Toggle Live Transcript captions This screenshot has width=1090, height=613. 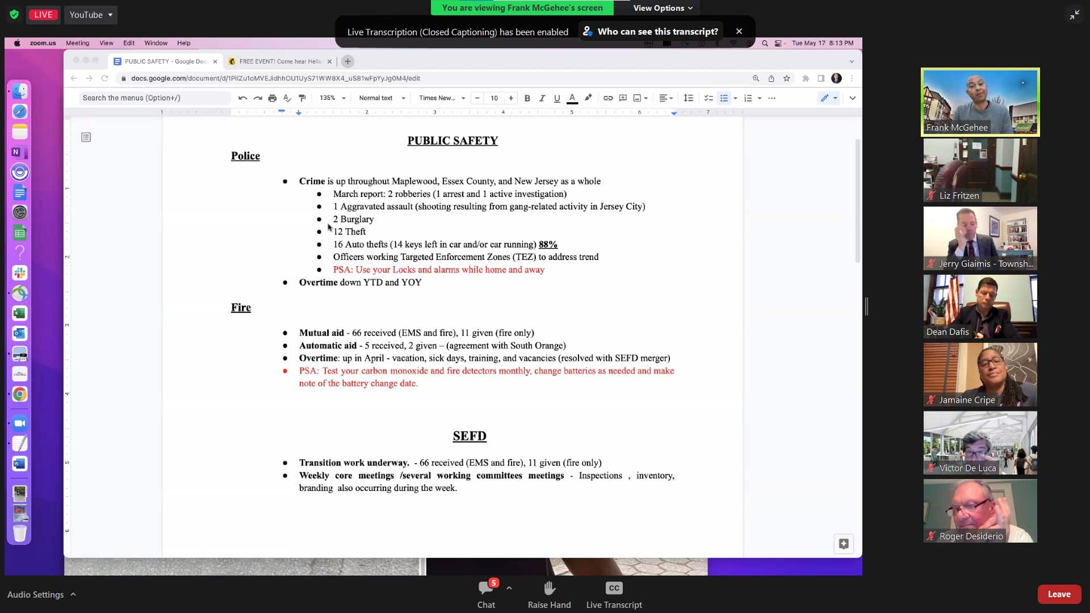click(614, 594)
